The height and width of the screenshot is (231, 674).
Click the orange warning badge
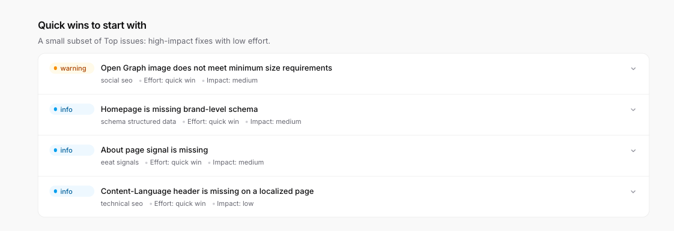[x=71, y=68]
